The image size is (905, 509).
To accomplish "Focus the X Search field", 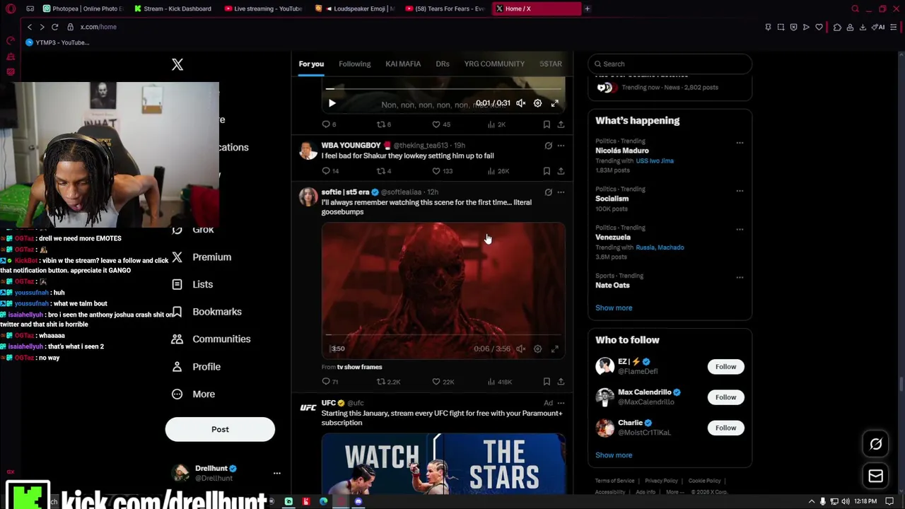I will pyautogui.click(x=670, y=64).
